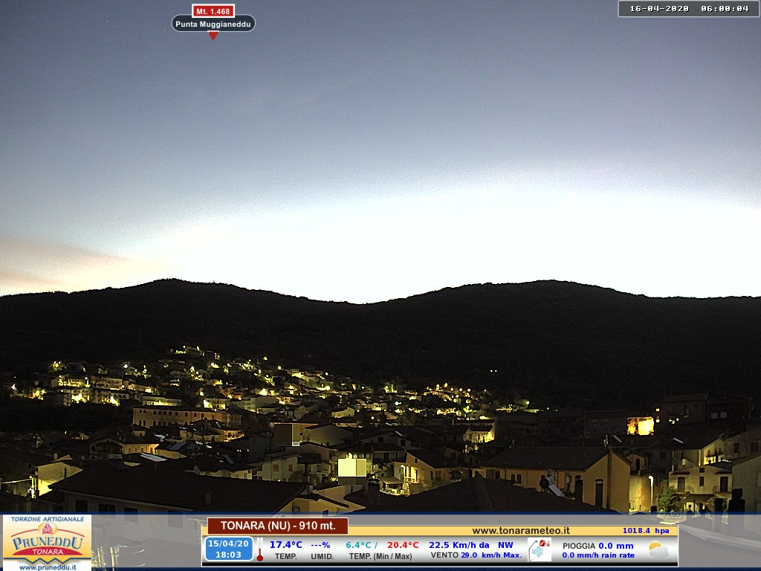Click the 22.5 Km/h da NW reading
This screenshot has height=571, width=761.
pos(470,545)
